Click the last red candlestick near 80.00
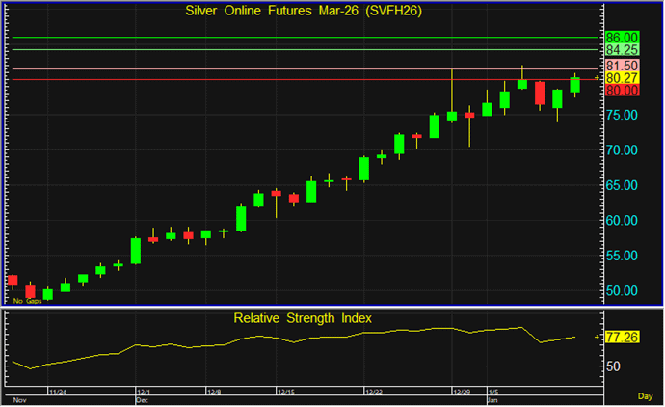This screenshot has width=665, height=407. [x=540, y=94]
